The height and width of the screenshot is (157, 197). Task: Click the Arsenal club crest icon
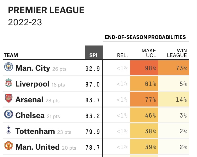coord(9,99)
